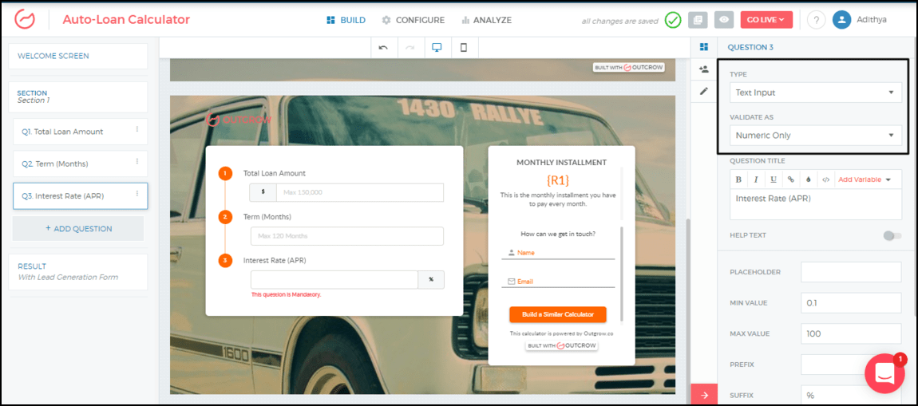Viewport: 918px width, 406px height.
Task: Select Q2. Term (Months)
Action: pyautogui.click(x=80, y=164)
